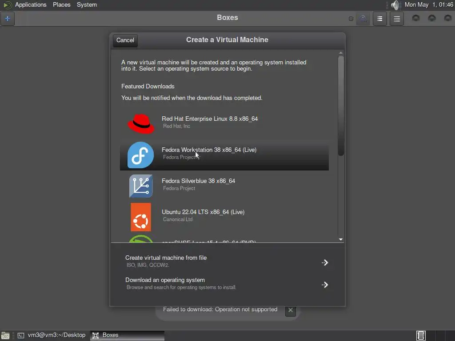Click the Fedora Silverblue logo icon
455x341 pixels.
pyautogui.click(x=141, y=186)
